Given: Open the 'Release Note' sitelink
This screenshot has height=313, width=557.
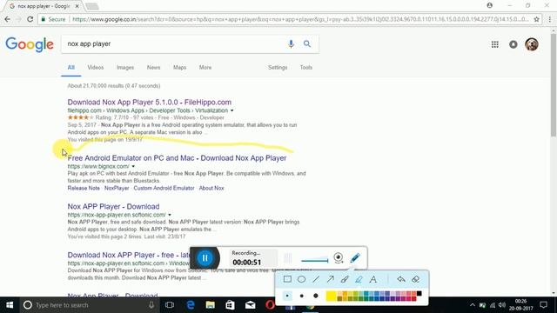Looking at the screenshot, I should tap(84, 188).
